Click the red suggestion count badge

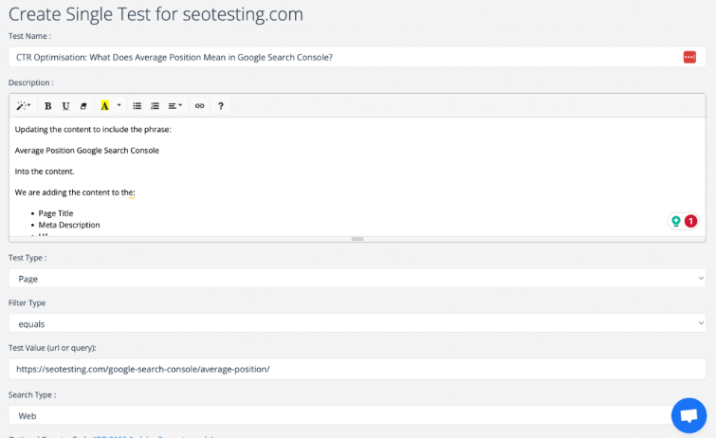(x=691, y=221)
